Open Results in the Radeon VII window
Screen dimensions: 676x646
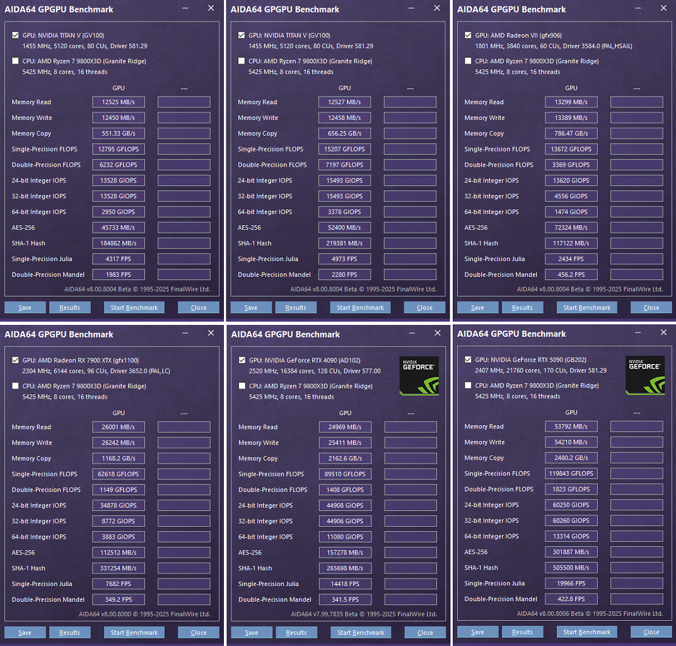(x=522, y=307)
